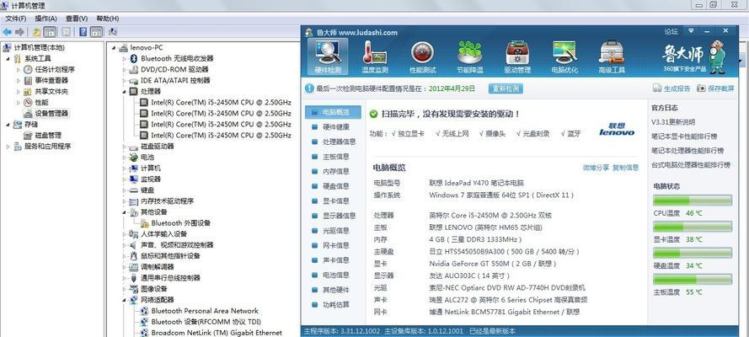Click 生成报告 generate report icon link
This screenshot has height=337, width=749.
[x=671, y=88]
